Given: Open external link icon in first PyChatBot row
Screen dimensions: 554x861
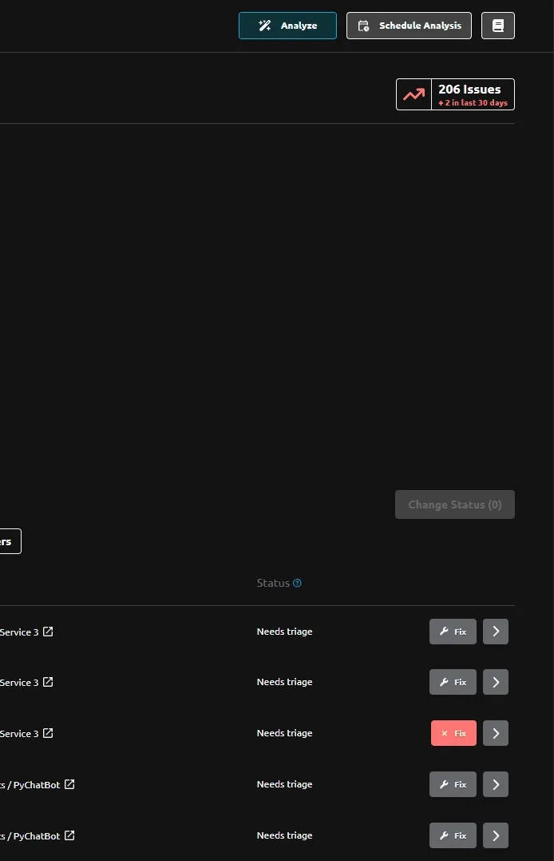Looking at the screenshot, I should click(x=69, y=784).
